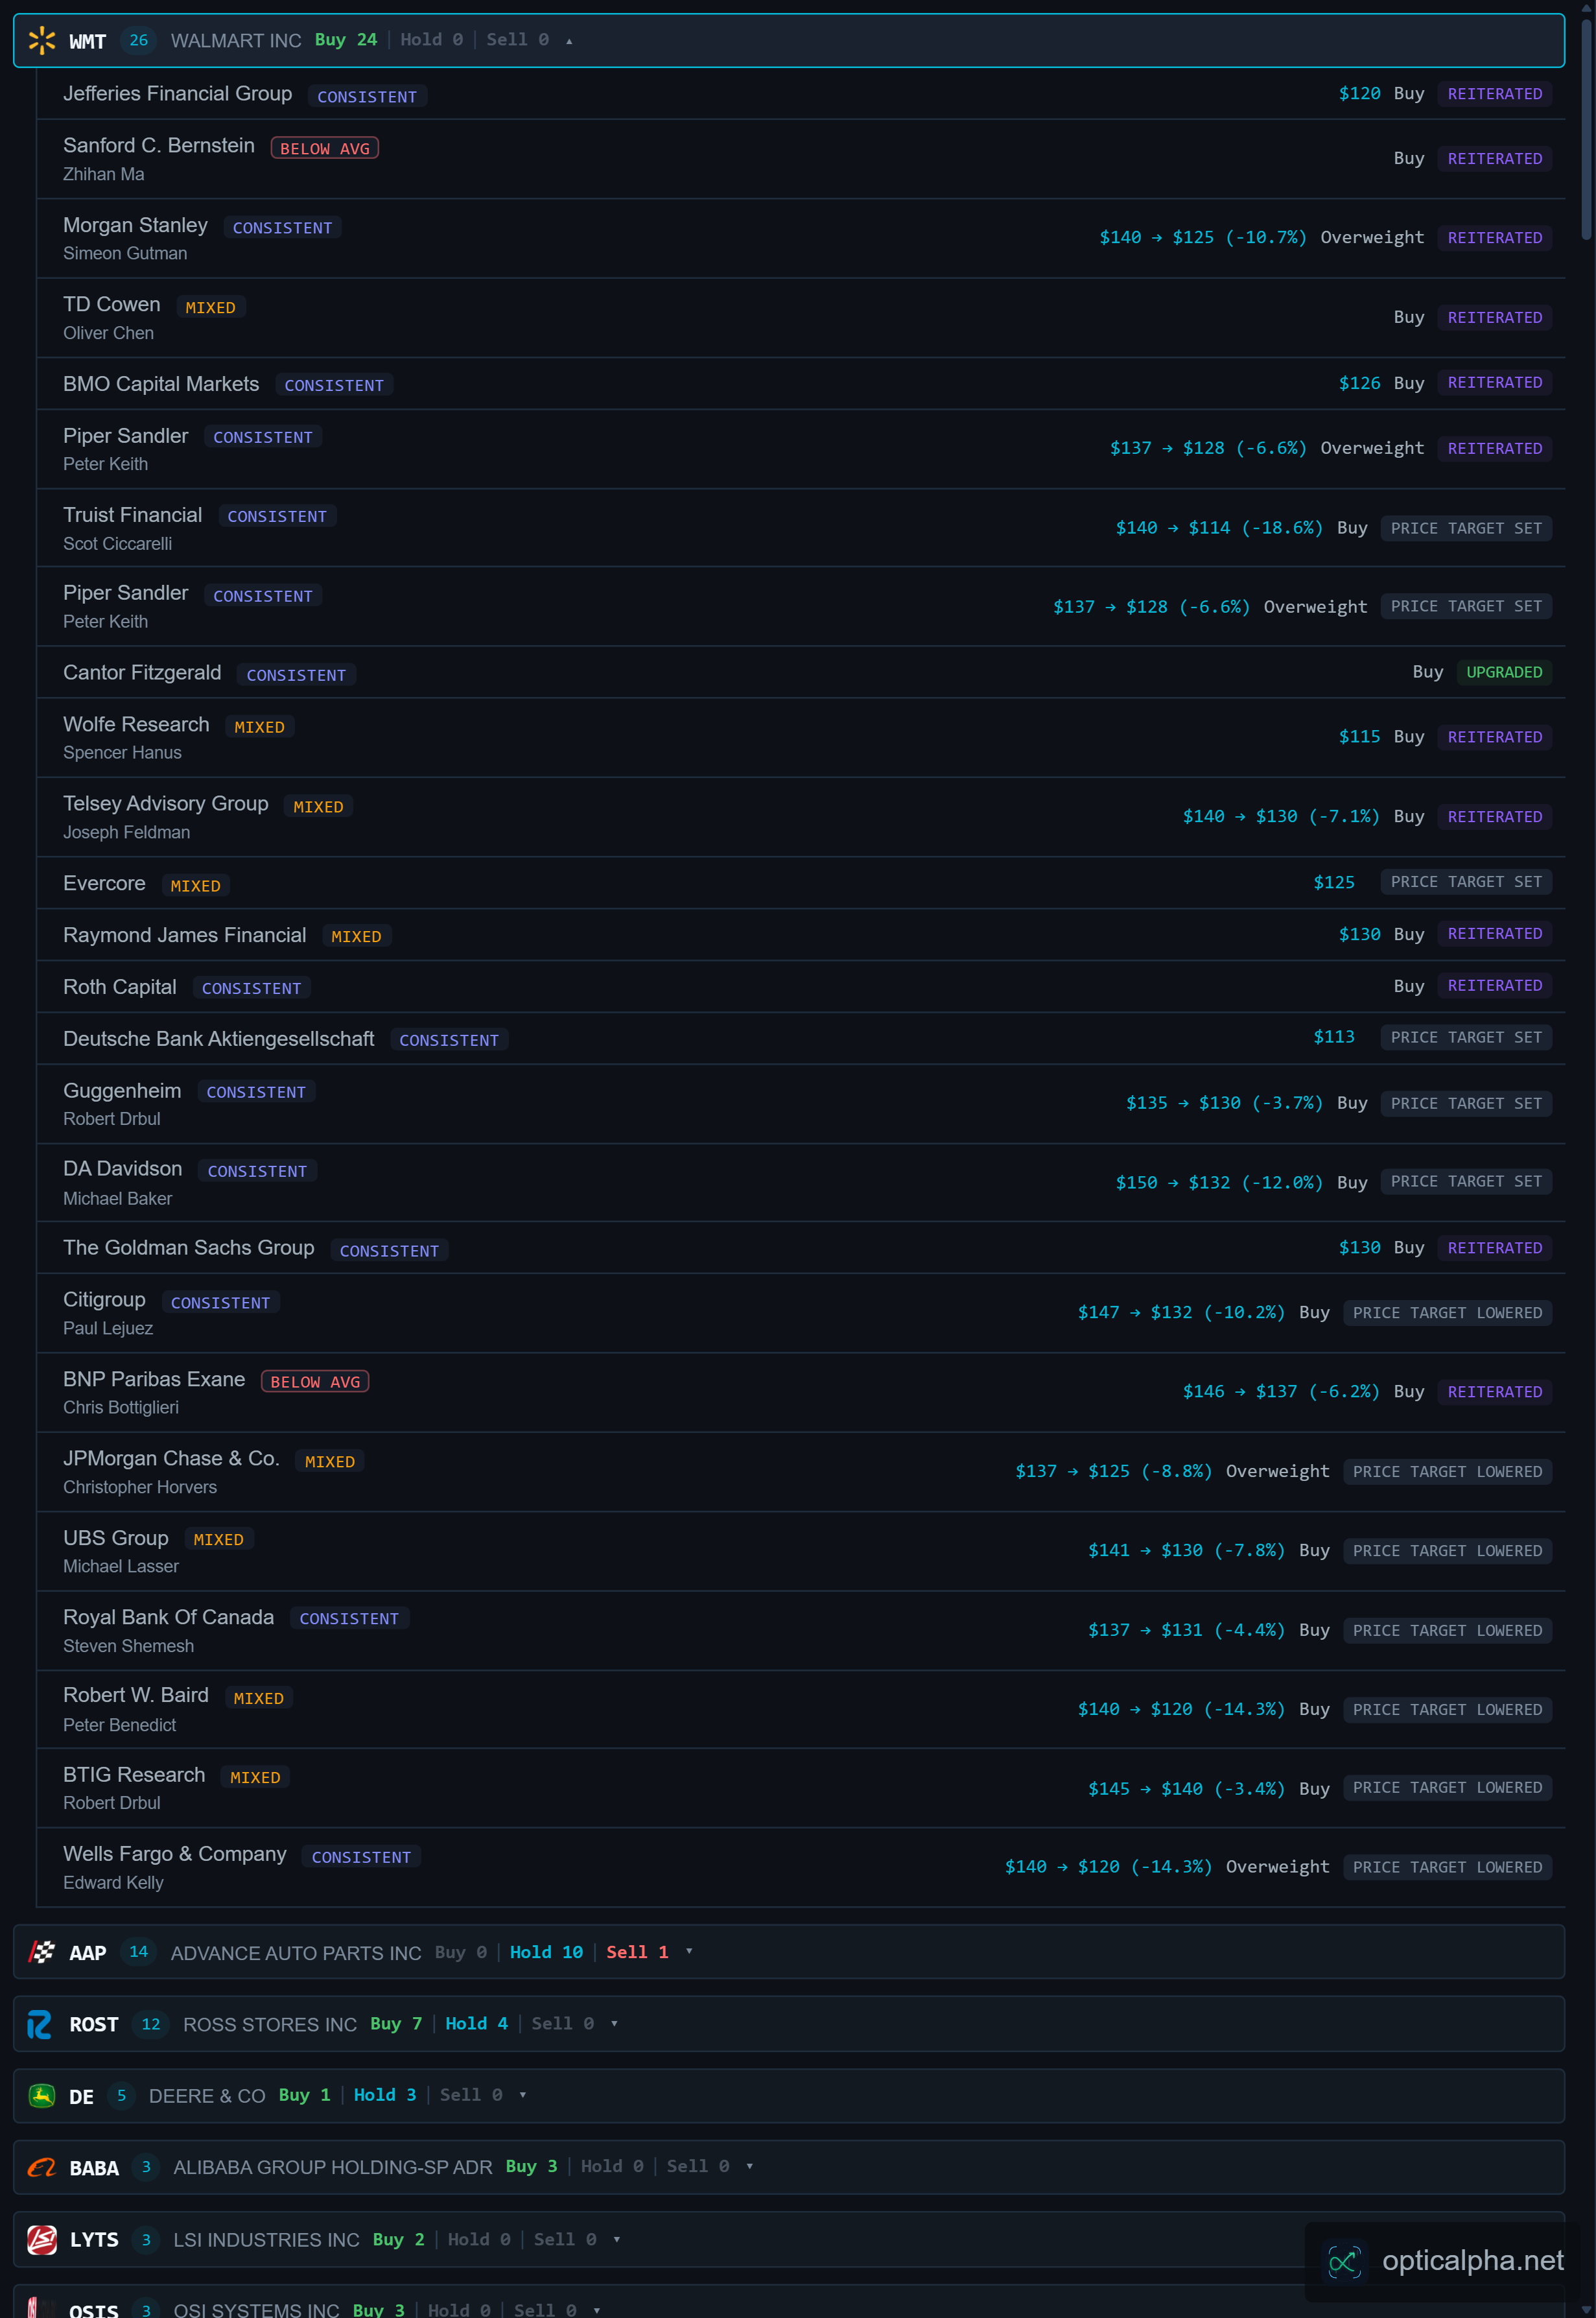Click Jefferies Financial Group's REITERATED tag

pyautogui.click(x=1494, y=94)
